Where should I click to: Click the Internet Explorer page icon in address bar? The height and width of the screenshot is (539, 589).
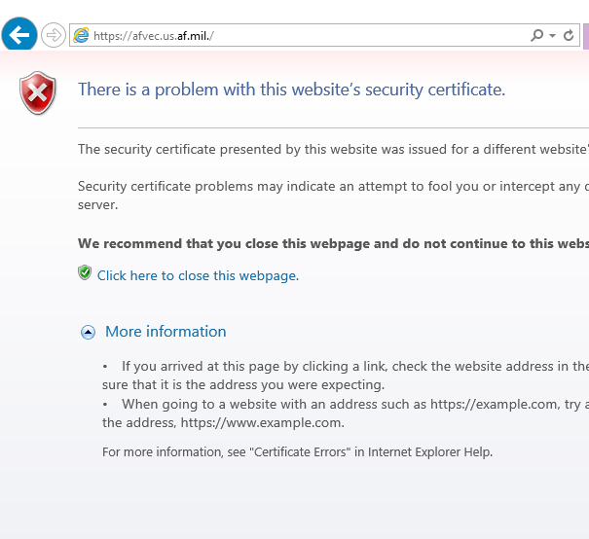(81, 36)
